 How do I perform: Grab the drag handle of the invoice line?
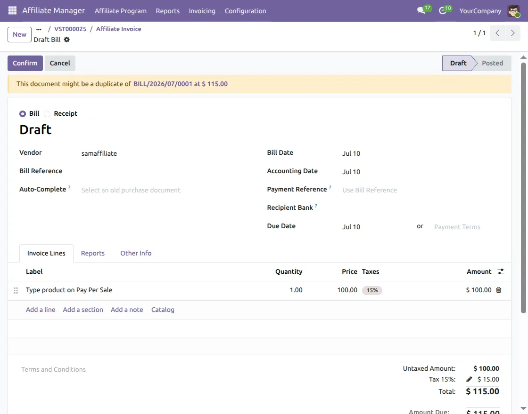(x=16, y=290)
